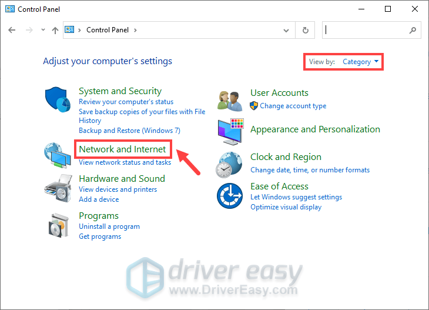Image resolution: width=429 pixels, height=310 pixels.
Task: Click Control Panel breadcrumb in address bar
Action: coord(108,30)
